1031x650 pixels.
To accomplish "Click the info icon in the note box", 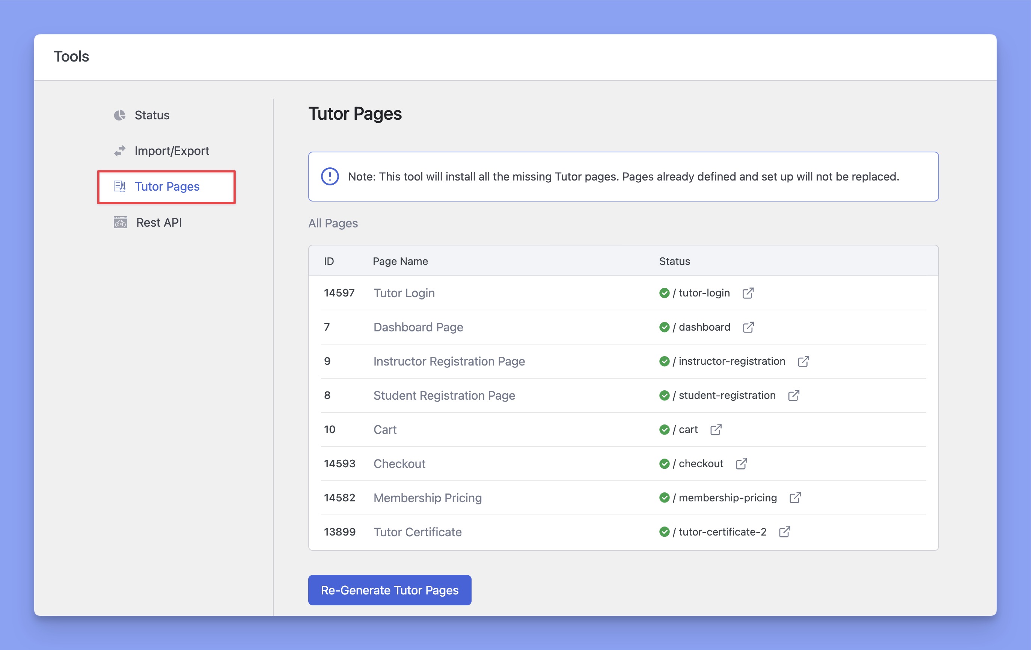I will coord(330,176).
